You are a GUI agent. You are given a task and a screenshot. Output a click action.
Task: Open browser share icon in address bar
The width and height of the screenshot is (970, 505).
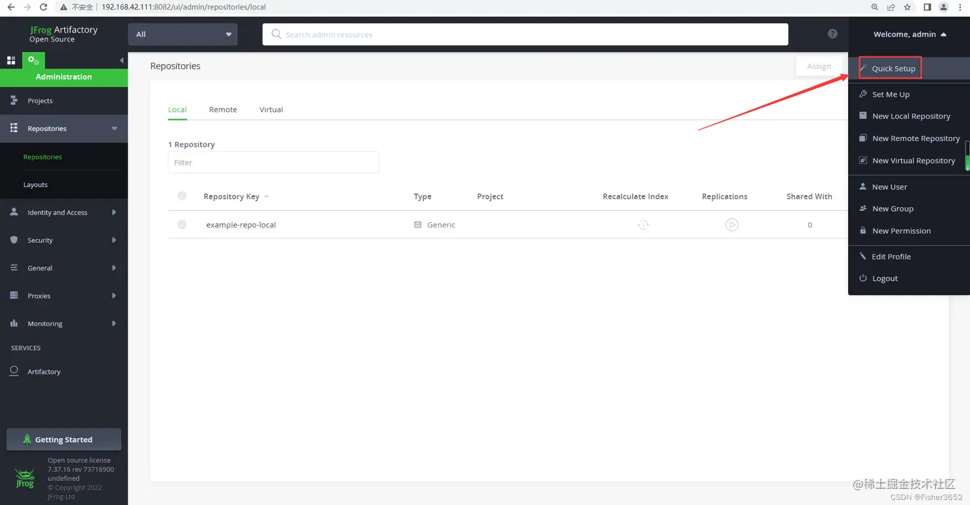coord(891,7)
